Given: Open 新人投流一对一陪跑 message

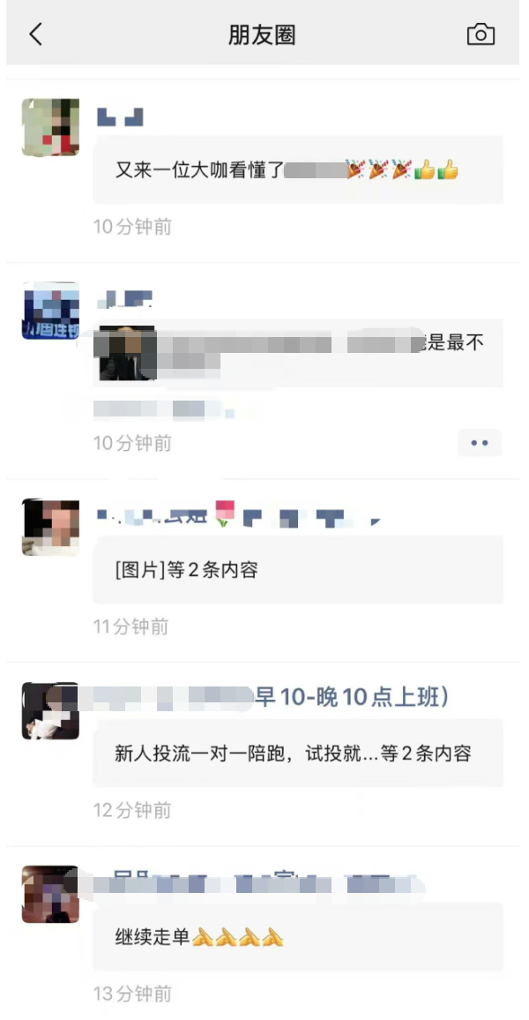Looking at the screenshot, I should coord(298,754).
